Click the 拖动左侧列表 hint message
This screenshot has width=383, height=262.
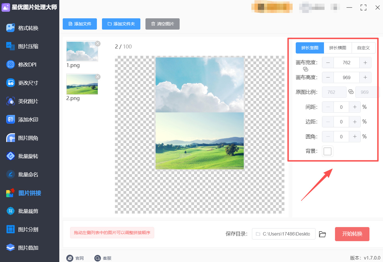[x=112, y=233]
